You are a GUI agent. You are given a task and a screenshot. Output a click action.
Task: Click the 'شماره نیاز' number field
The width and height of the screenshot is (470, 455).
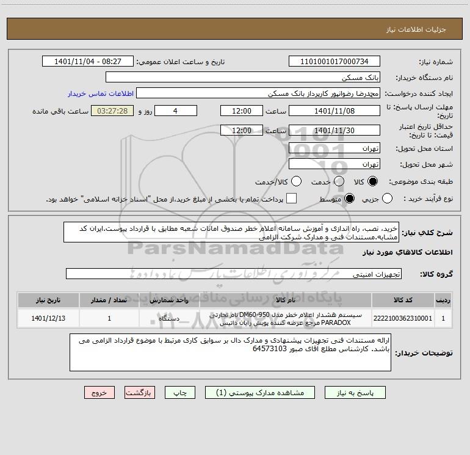(x=334, y=62)
